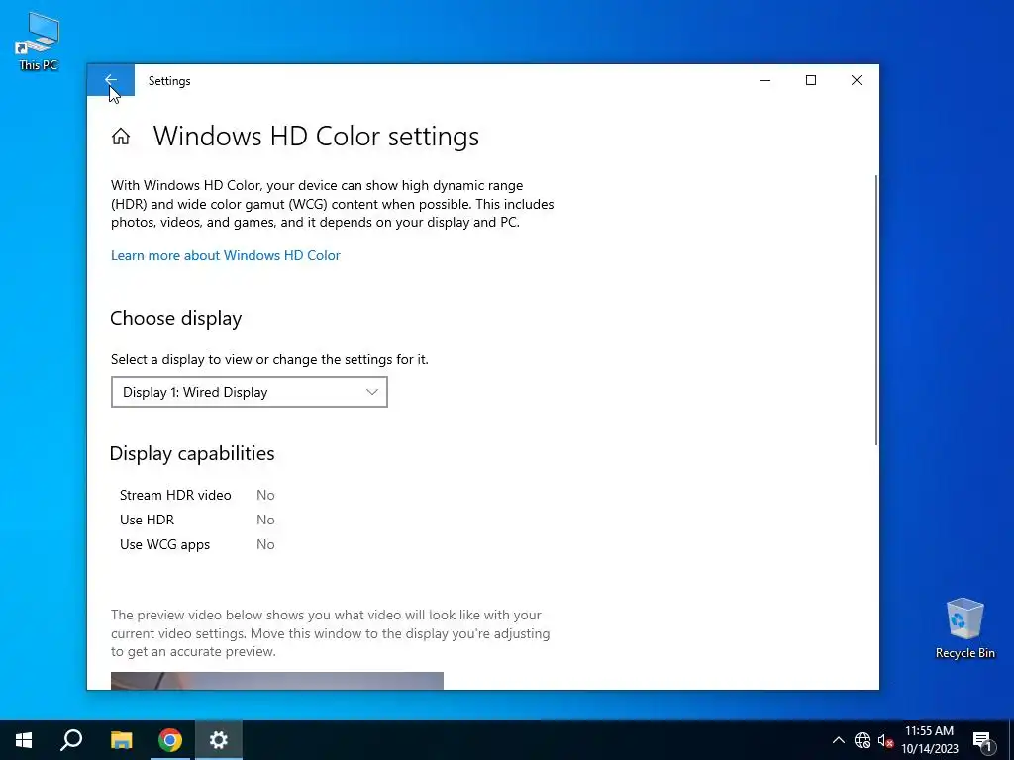Viewport: 1014px width, 760px height.
Task: Open the Windows Start menu
Action: click(x=24, y=740)
